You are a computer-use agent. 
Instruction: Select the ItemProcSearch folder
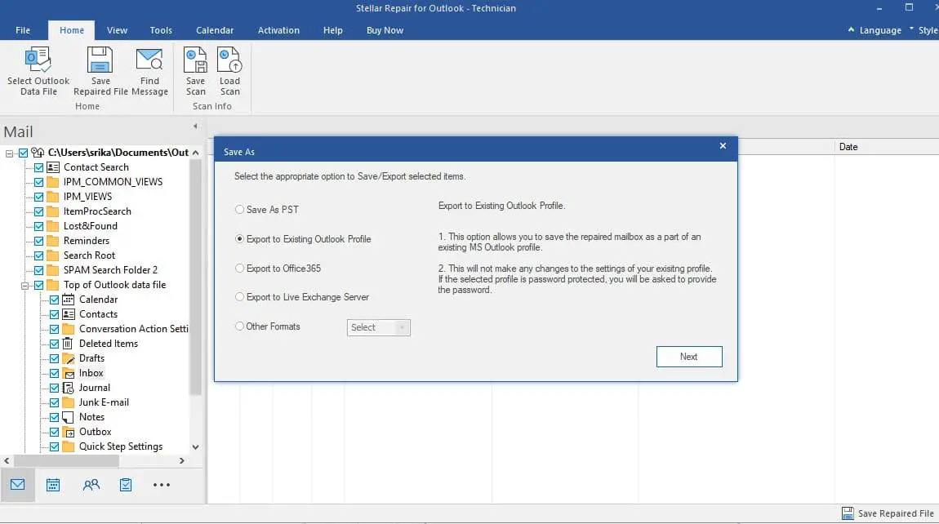point(97,211)
